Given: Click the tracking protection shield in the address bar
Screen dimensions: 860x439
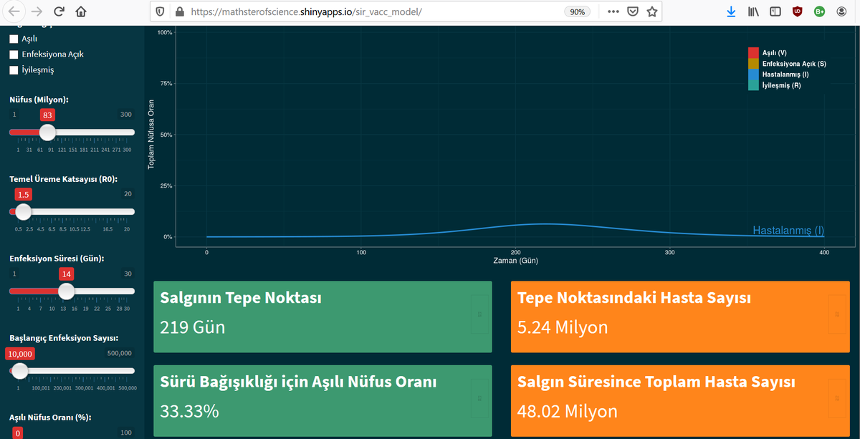Looking at the screenshot, I should (159, 11).
